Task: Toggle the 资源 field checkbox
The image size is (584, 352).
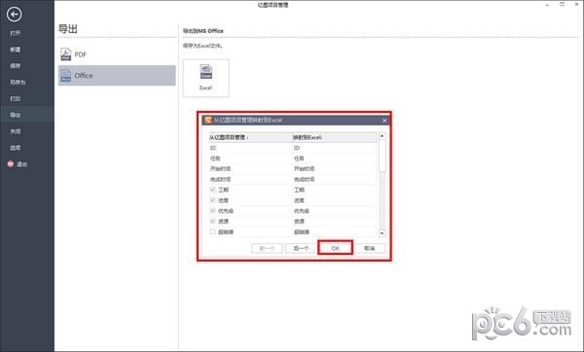Action: point(212,221)
